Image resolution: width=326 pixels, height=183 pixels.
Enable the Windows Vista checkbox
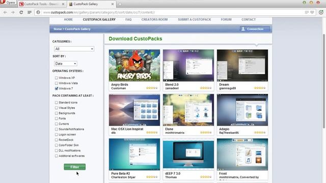click(x=57, y=83)
